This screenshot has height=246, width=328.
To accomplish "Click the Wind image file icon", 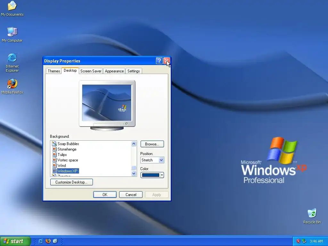I will click(54, 165).
